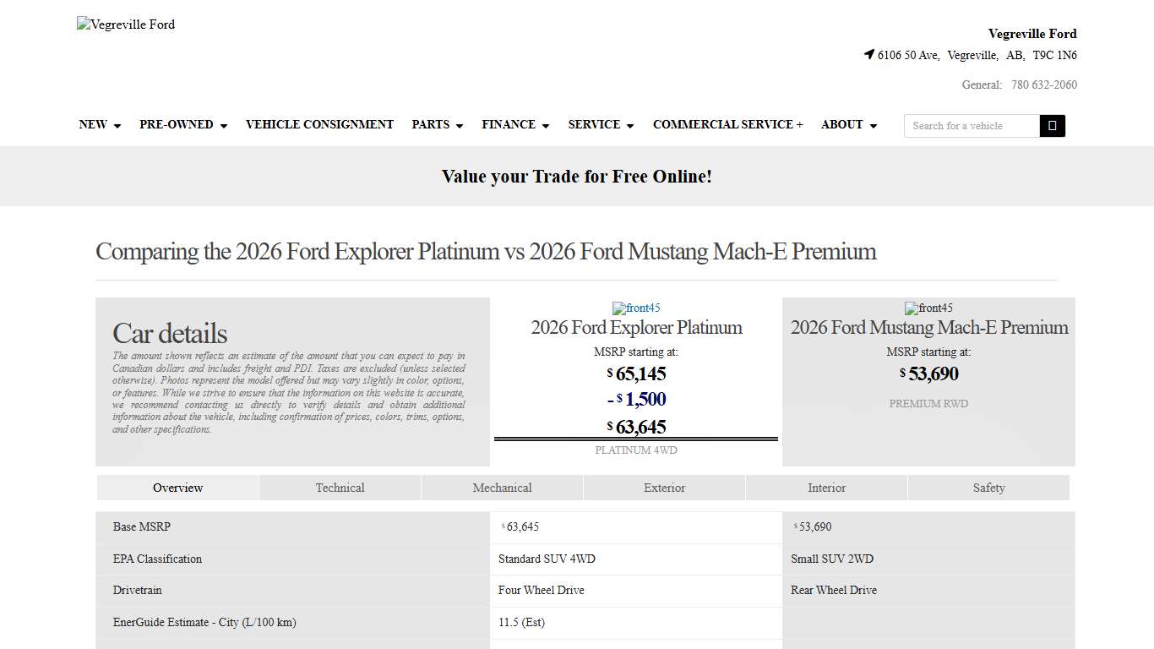Select the Mechanical tab
The image size is (1154, 649).
click(502, 488)
